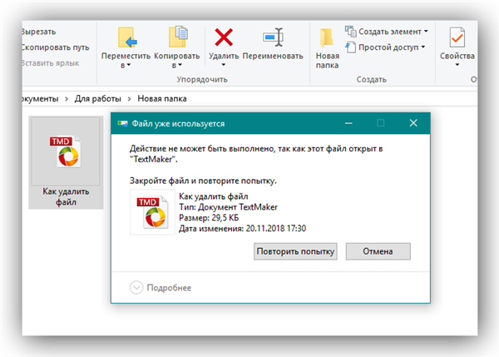Click the Properties checkmark icon
Screen dimensions: 499x357
[457, 37]
